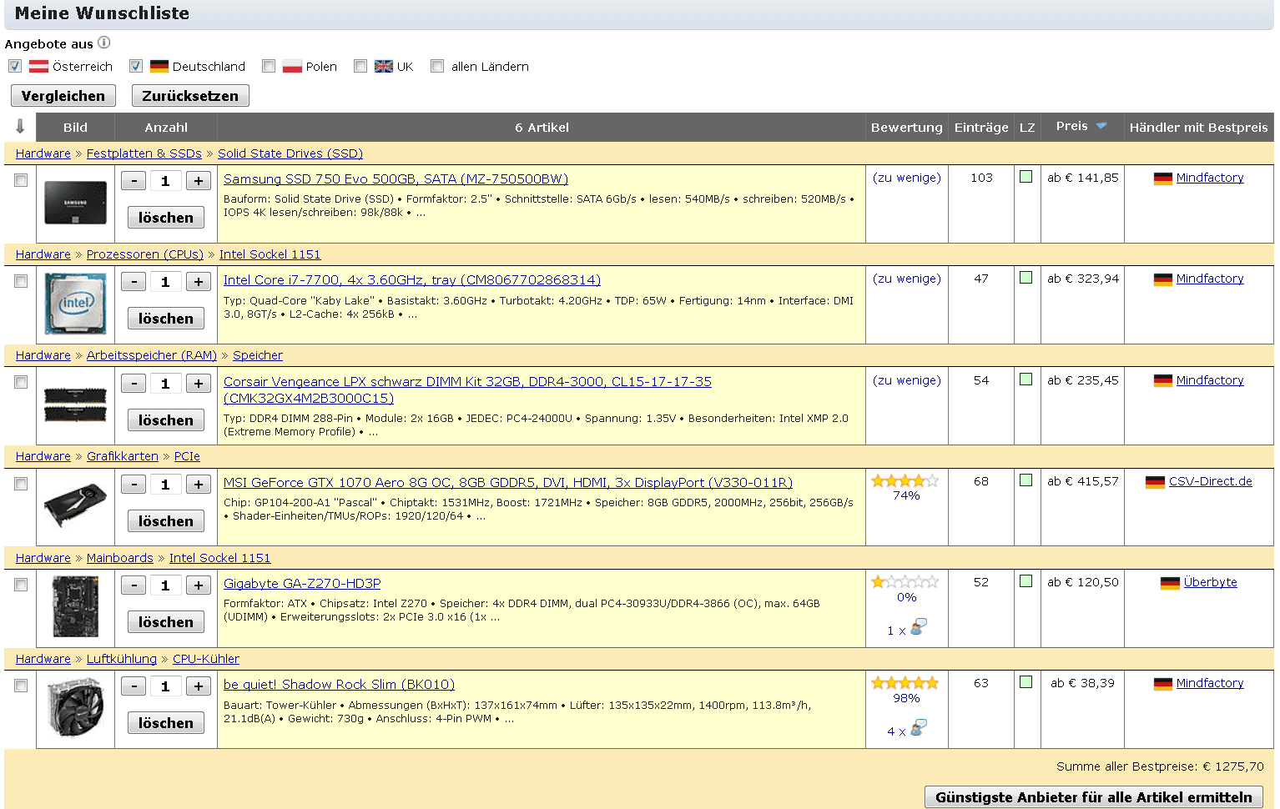Screen dimensions: 1280x809
Task: Click the sort arrow icon in table header
Action: coord(20,127)
